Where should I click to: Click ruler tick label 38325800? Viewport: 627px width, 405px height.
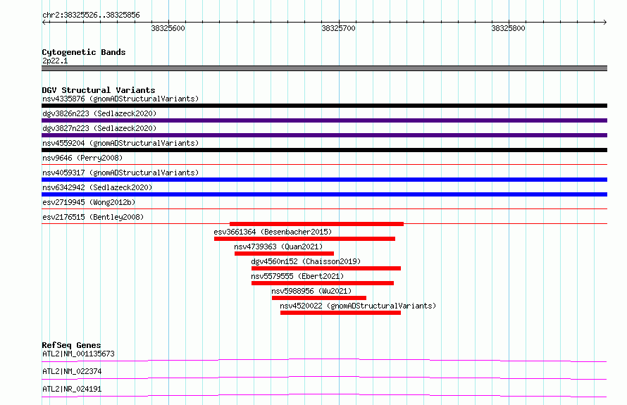point(508,28)
